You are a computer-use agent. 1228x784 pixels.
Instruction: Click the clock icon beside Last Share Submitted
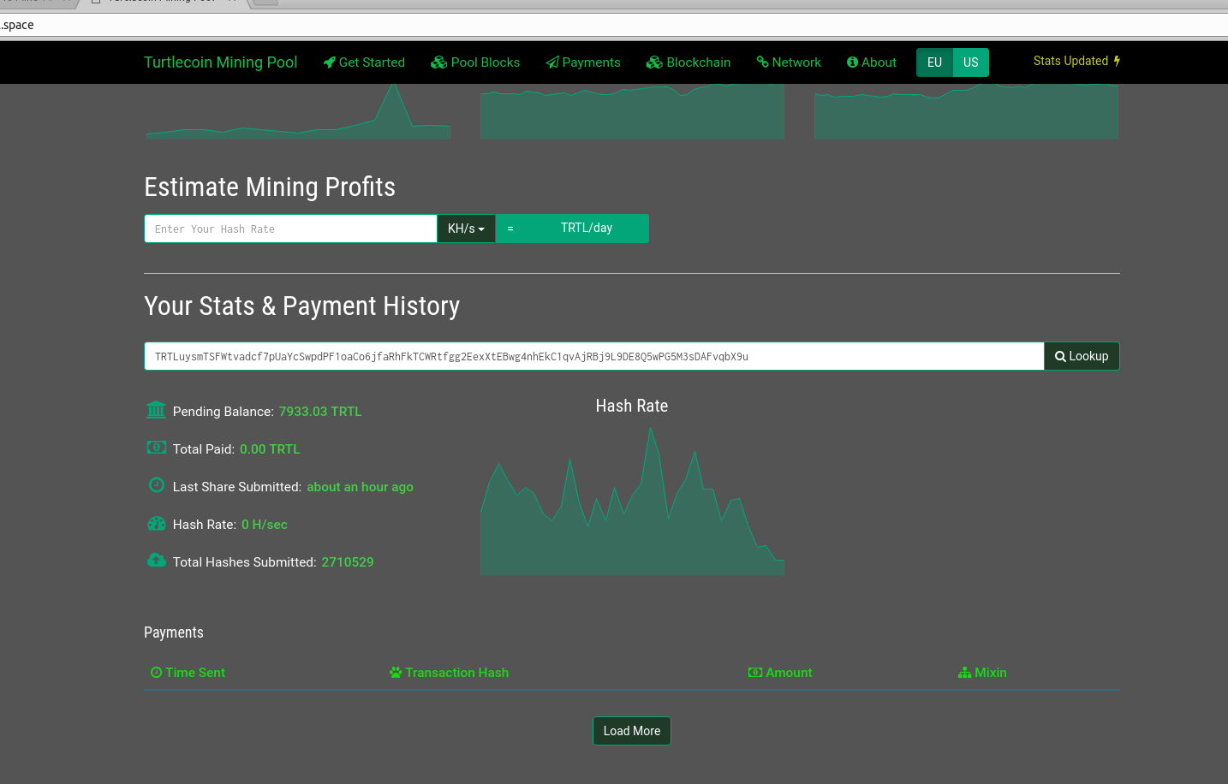pyautogui.click(x=157, y=485)
